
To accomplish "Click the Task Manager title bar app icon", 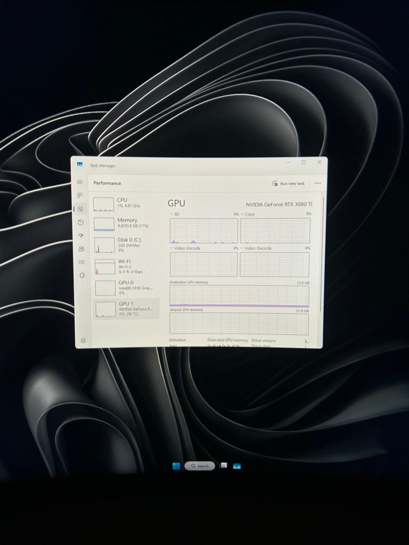I will [x=80, y=164].
